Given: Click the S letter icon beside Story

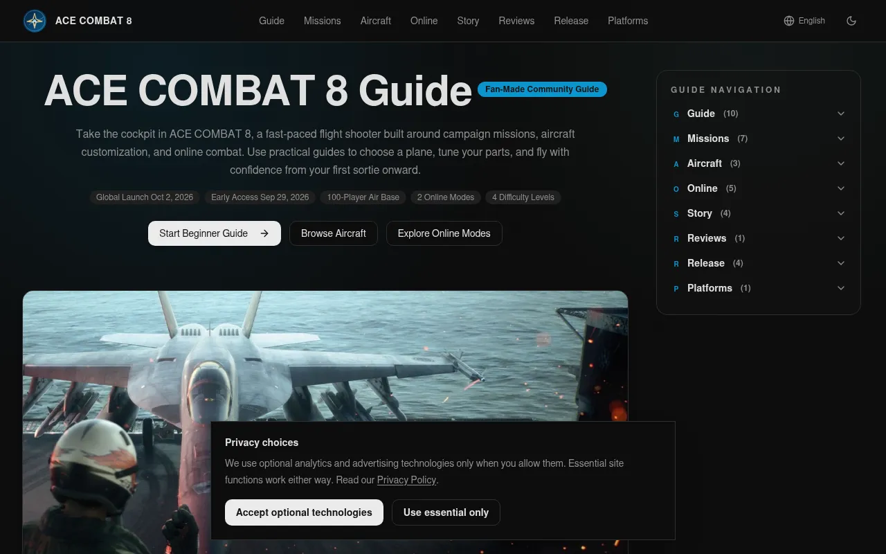Looking at the screenshot, I should pos(676,214).
